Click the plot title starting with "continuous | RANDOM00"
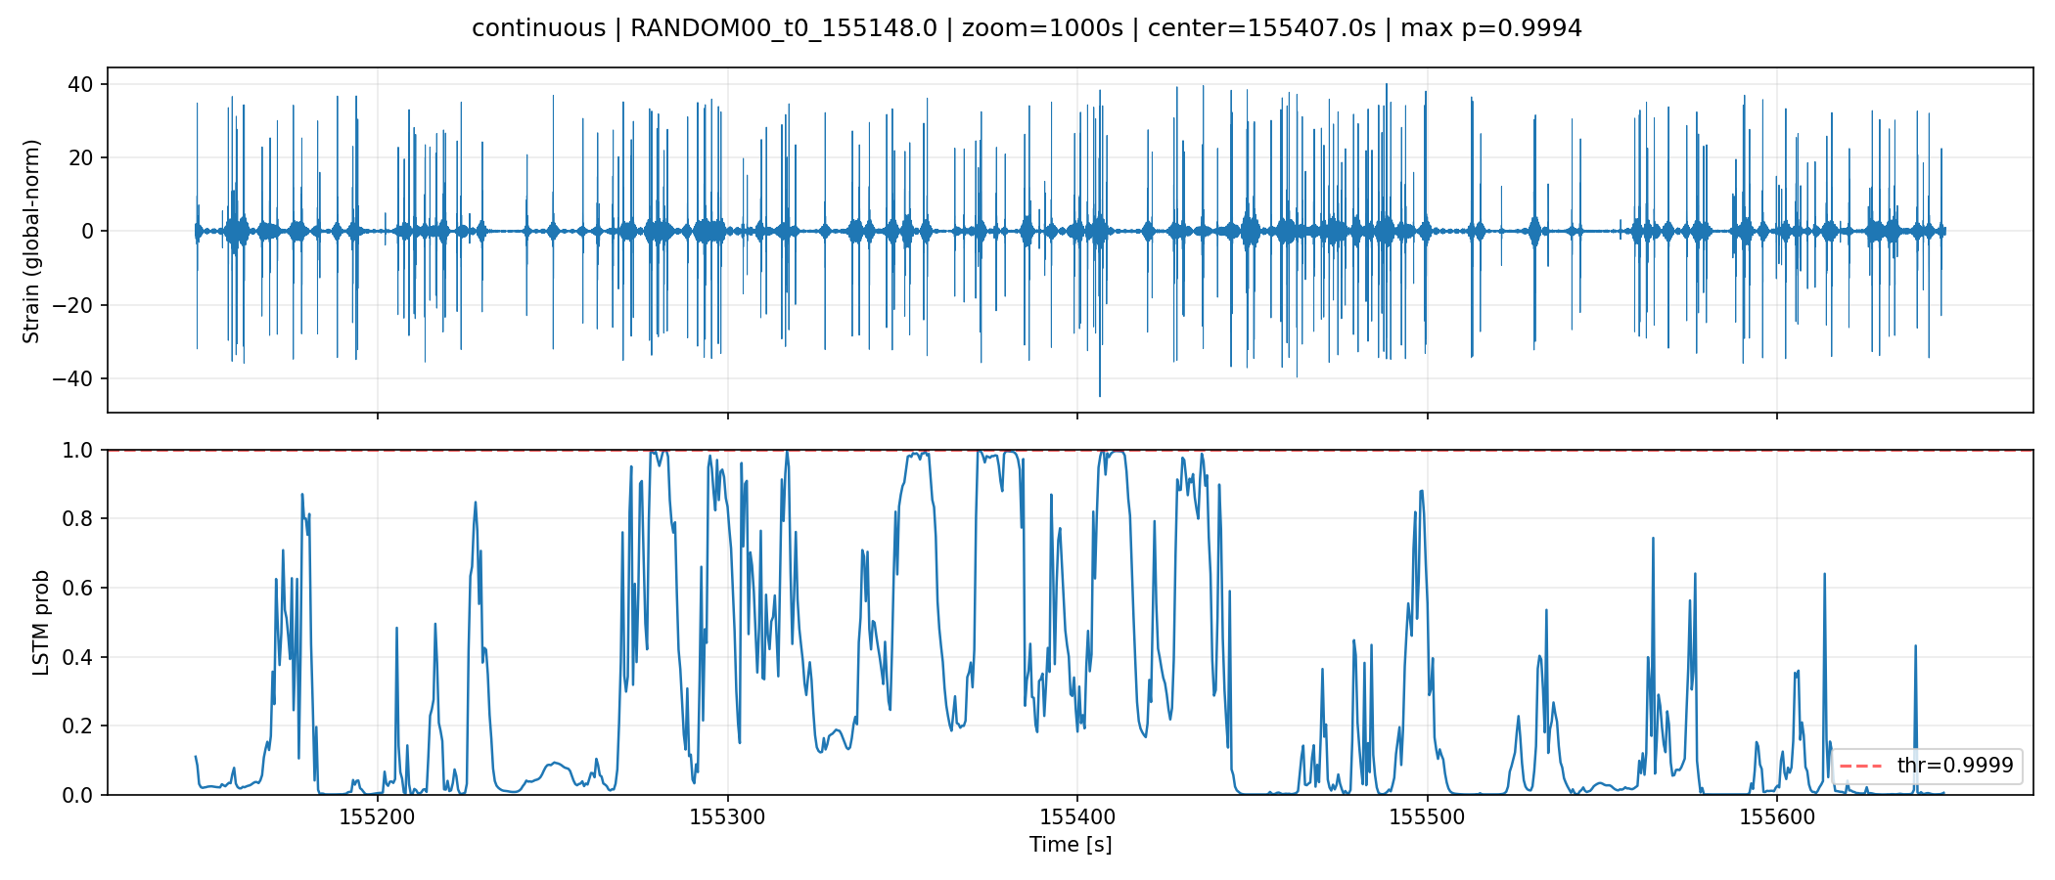The width and height of the screenshot is (2055, 880). tap(1027, 28)
